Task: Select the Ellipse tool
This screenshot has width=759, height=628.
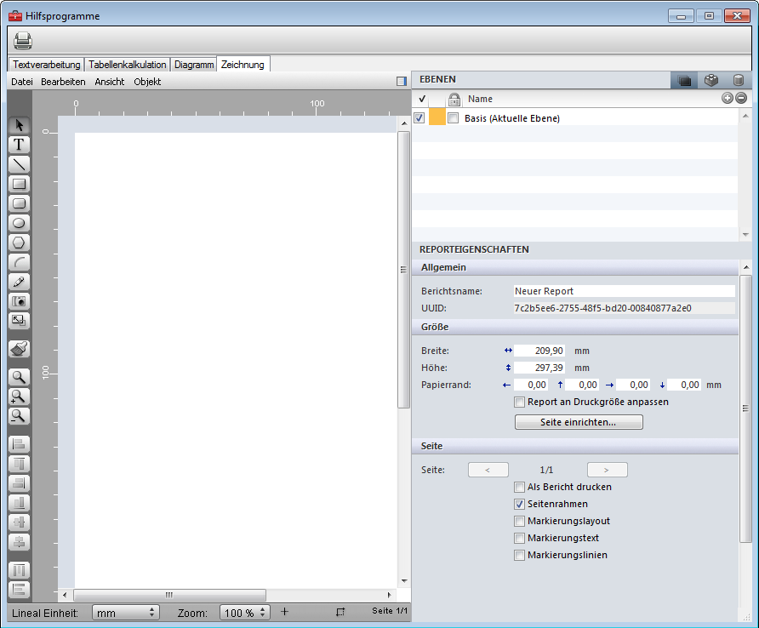Action: pyautogui.click(x=19, y=223)
